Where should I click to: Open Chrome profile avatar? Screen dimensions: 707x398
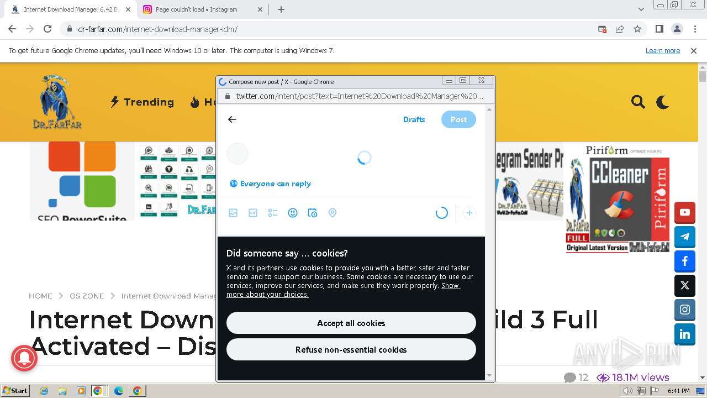click(677, 29)
